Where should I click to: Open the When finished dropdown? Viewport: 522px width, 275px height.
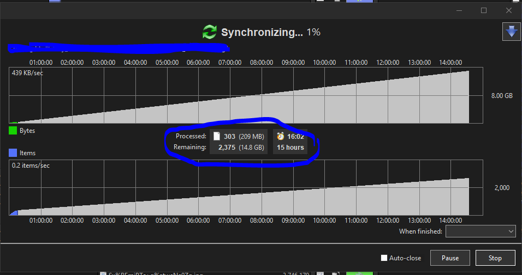click(481, 231)
